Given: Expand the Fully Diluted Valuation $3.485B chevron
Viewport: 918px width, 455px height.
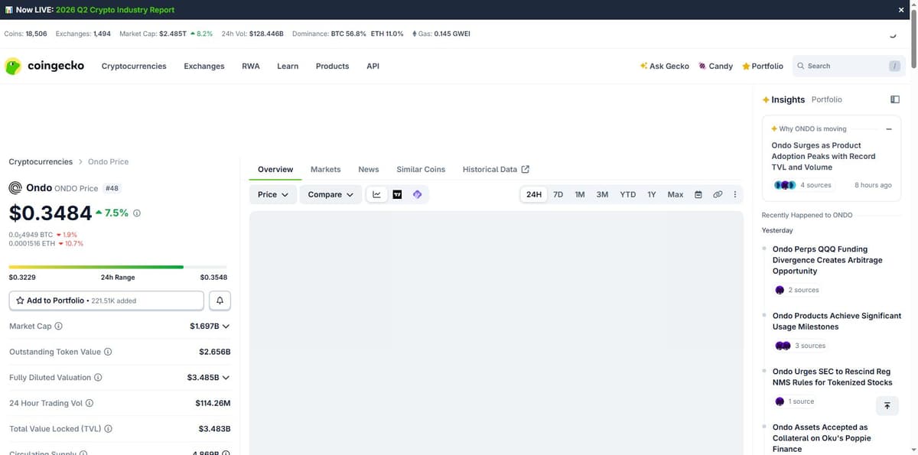Looking at the screenshot, I should (226, 378).
